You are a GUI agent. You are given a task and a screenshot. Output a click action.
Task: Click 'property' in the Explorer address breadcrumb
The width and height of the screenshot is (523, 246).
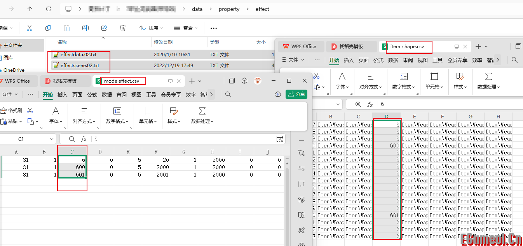229,9
